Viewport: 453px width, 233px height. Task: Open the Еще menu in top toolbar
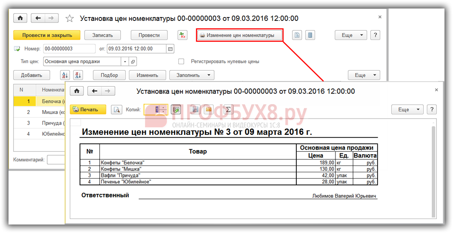tap(351, 35)
